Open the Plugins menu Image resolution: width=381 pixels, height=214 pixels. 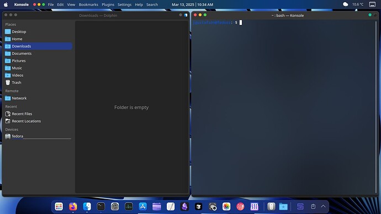108,4
